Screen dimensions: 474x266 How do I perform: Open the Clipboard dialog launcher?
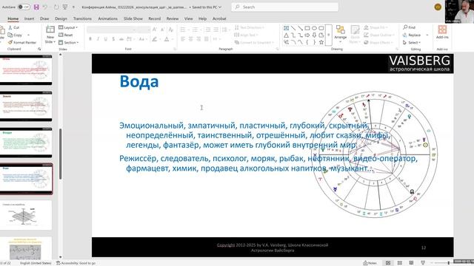(x=39, y=49)
